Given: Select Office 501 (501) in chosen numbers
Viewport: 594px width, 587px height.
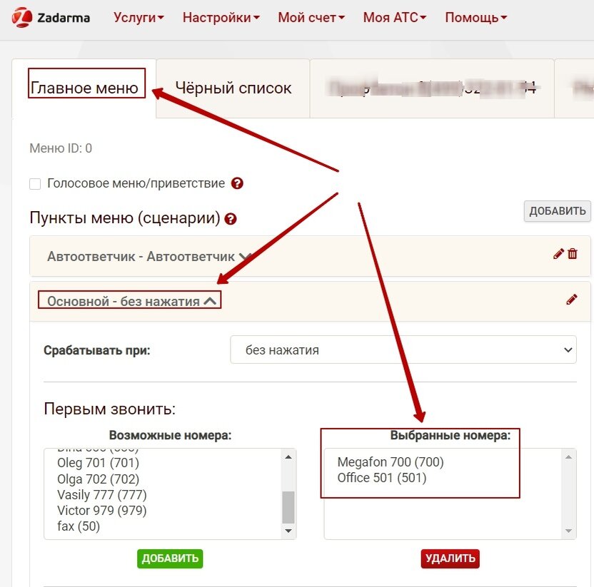Looking at the screenshot, I should [382, 478].
